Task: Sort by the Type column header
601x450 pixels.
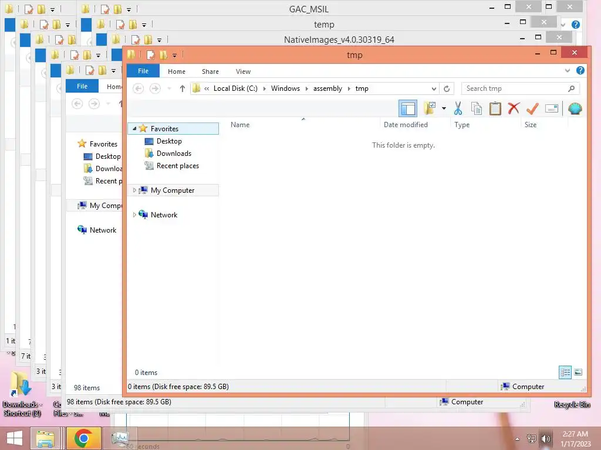Action: (485, 125)
